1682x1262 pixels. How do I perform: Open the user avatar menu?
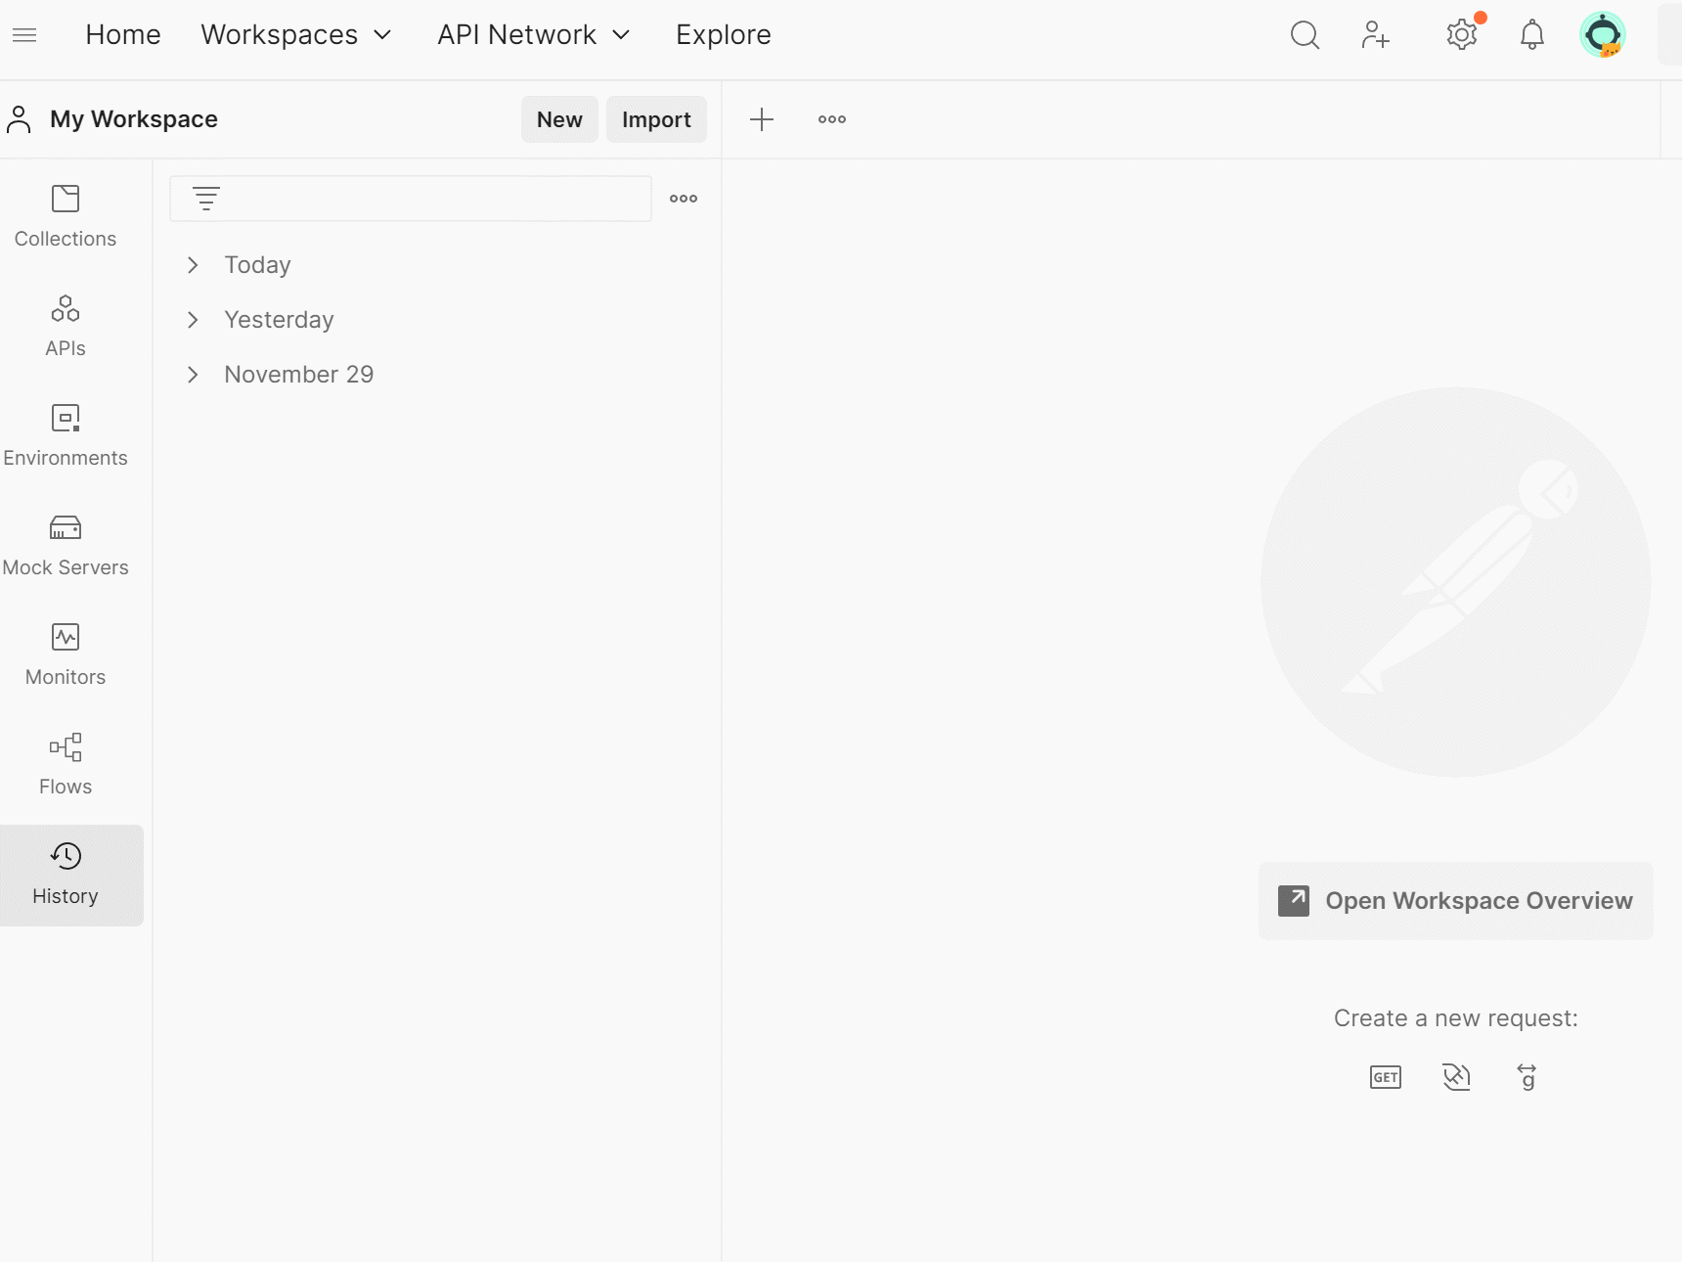1603,35
